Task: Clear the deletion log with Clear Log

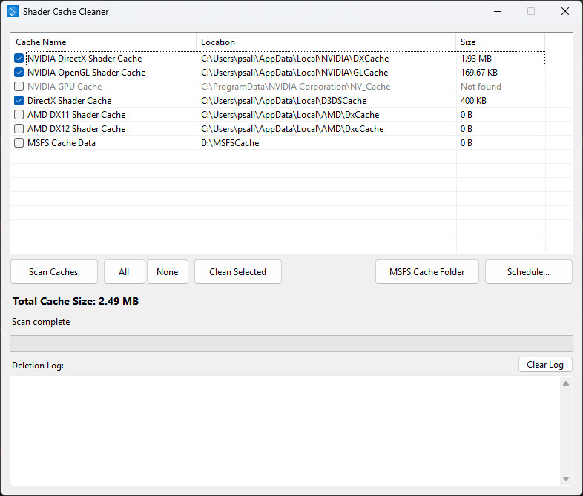Action: point(545,365)
